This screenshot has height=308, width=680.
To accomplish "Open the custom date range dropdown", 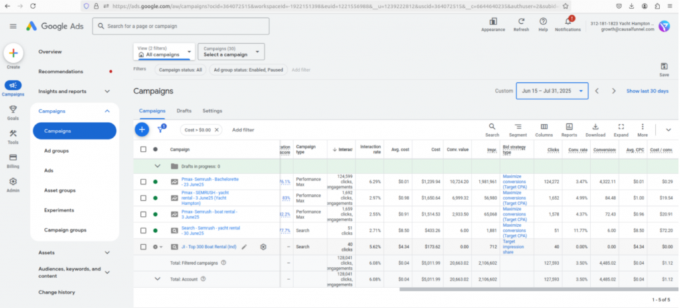I will click(552, 91).
